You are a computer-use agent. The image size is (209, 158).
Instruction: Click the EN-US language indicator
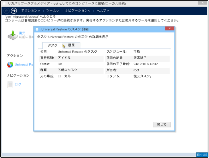click(x=202, y=155)
